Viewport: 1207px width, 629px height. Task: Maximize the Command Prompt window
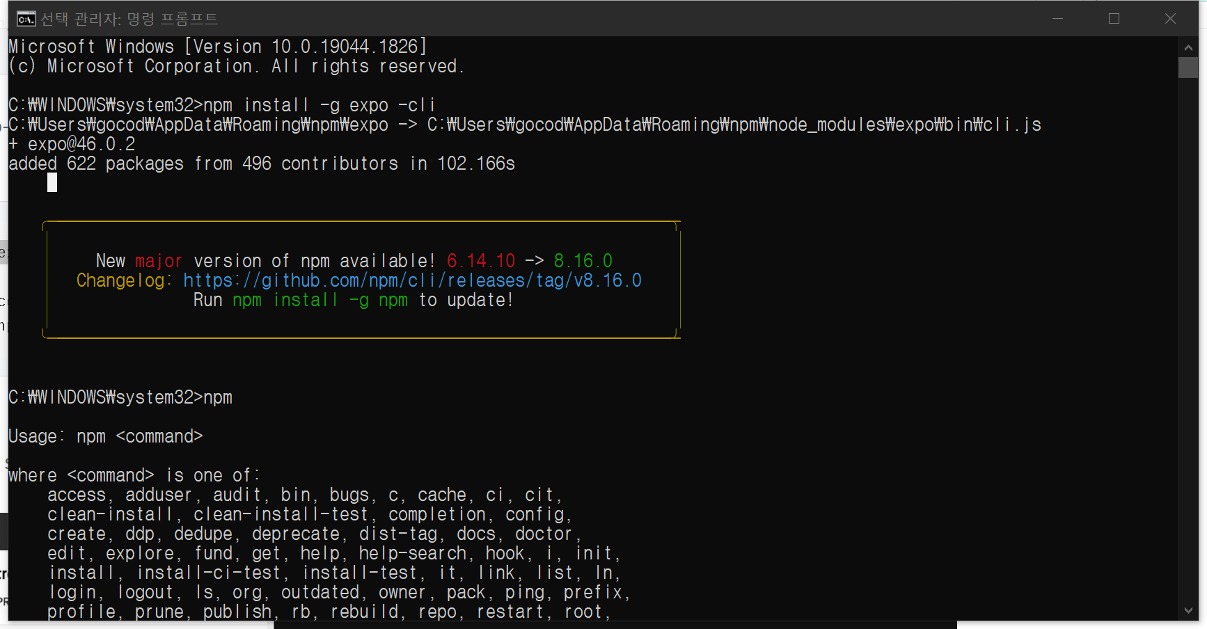[x=1114, y=19]
